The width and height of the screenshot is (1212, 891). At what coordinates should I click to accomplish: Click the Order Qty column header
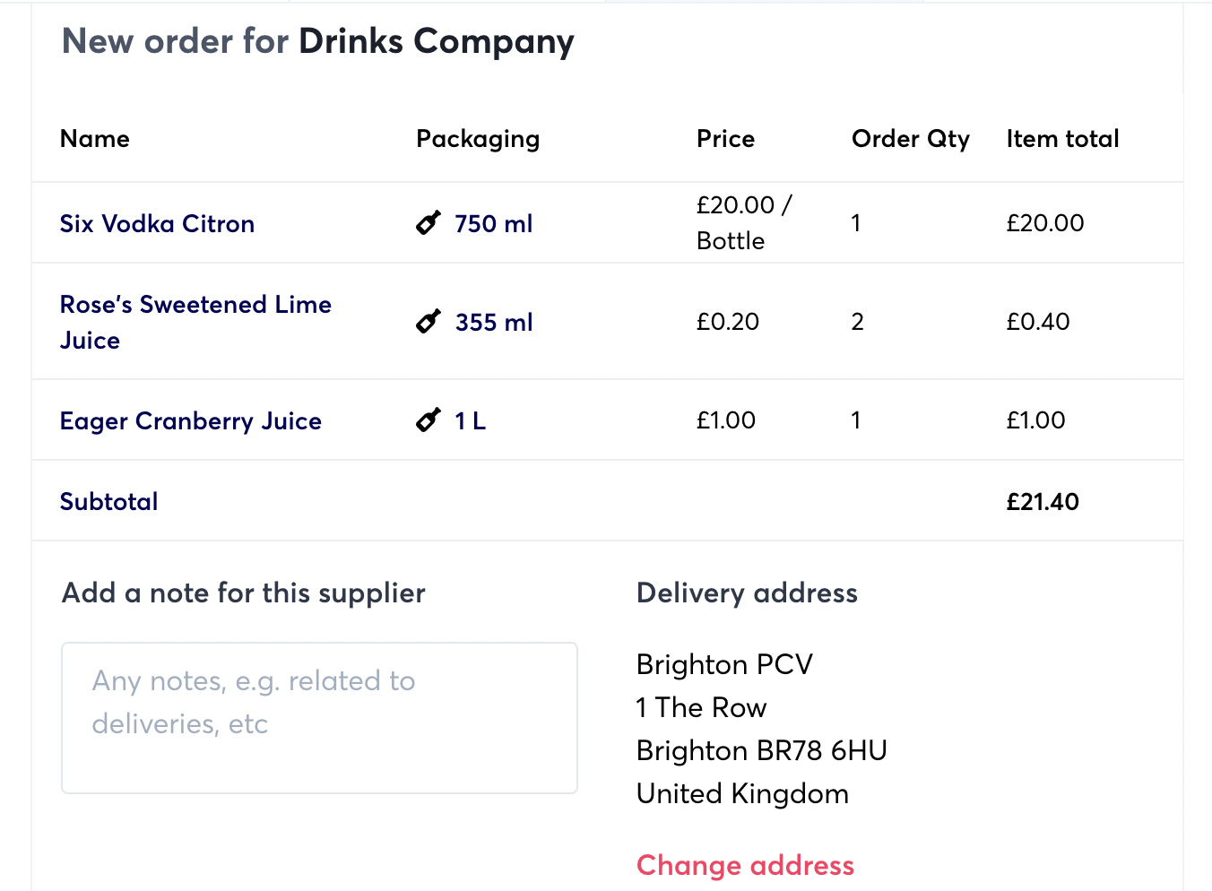coord(910,139)
